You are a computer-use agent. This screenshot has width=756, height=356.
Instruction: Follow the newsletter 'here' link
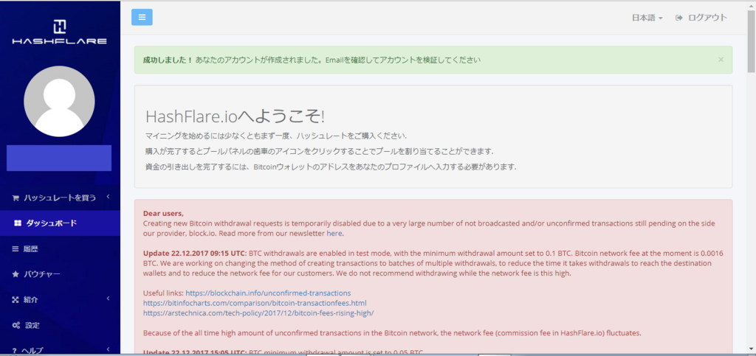pyautogui.click(x=334, y=234)
